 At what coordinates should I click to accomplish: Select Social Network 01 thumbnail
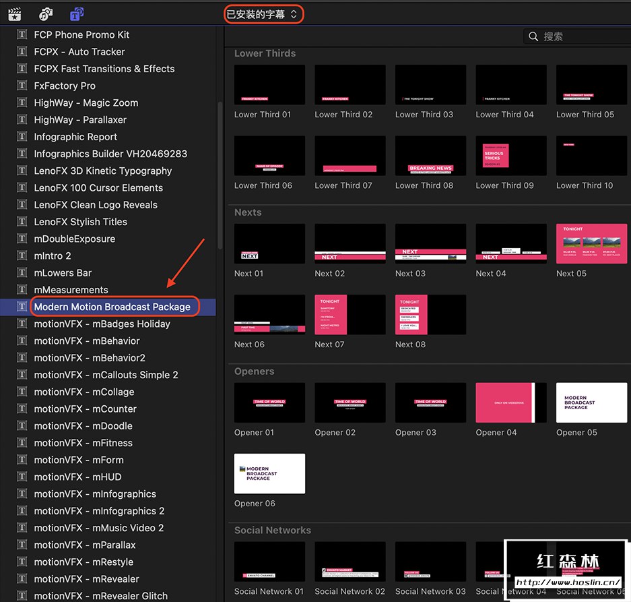pos(269,562)
